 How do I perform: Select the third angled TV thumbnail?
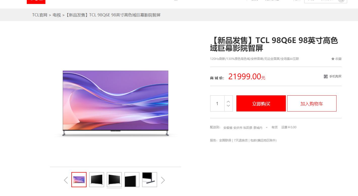(x=114, y=180)
